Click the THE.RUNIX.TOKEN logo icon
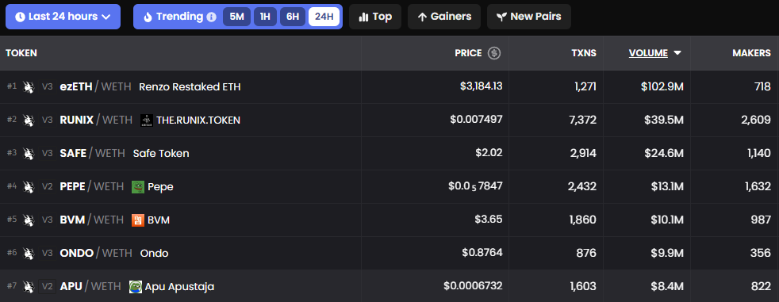This screenshot has width=779, height=302. [147, 120]
